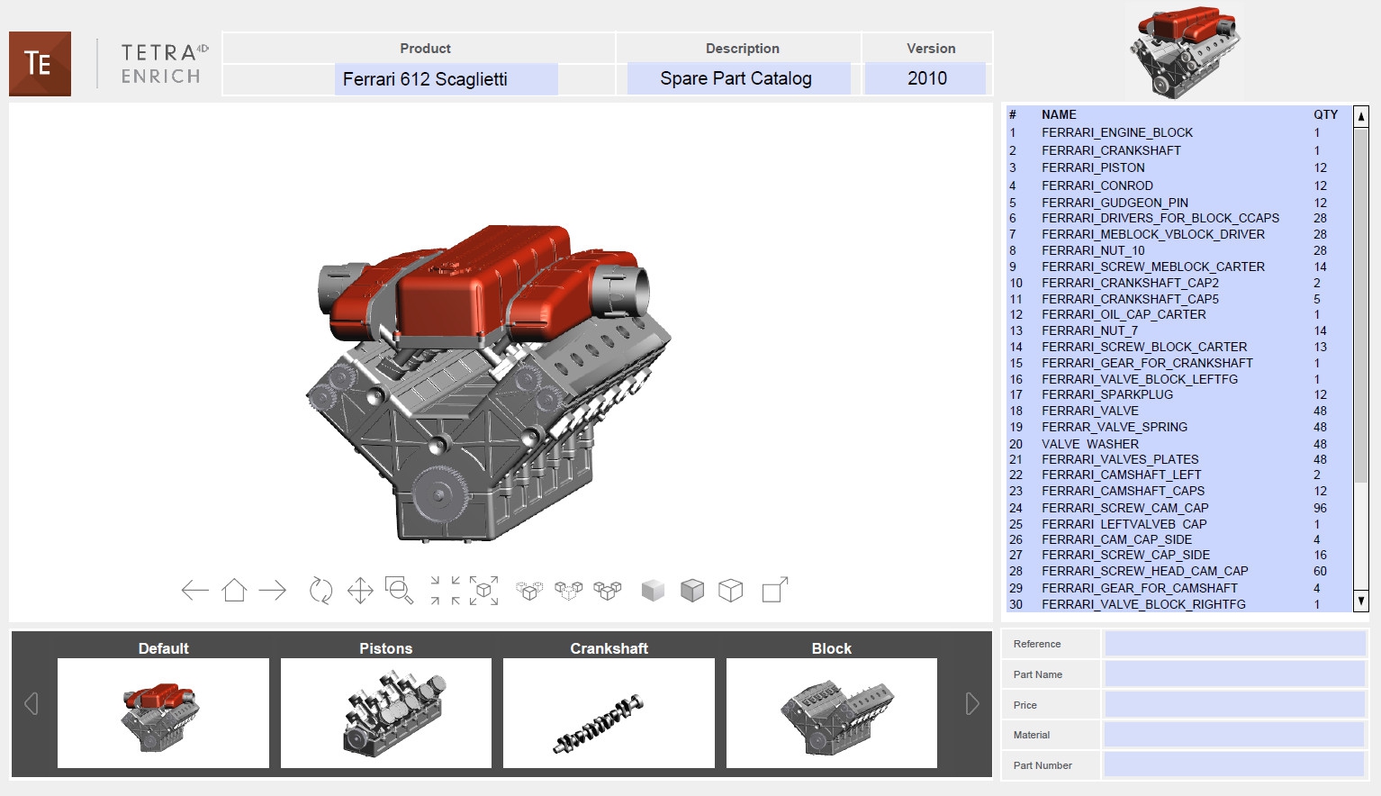Click the fit-to-selection cube icon

tap(484, 591)
